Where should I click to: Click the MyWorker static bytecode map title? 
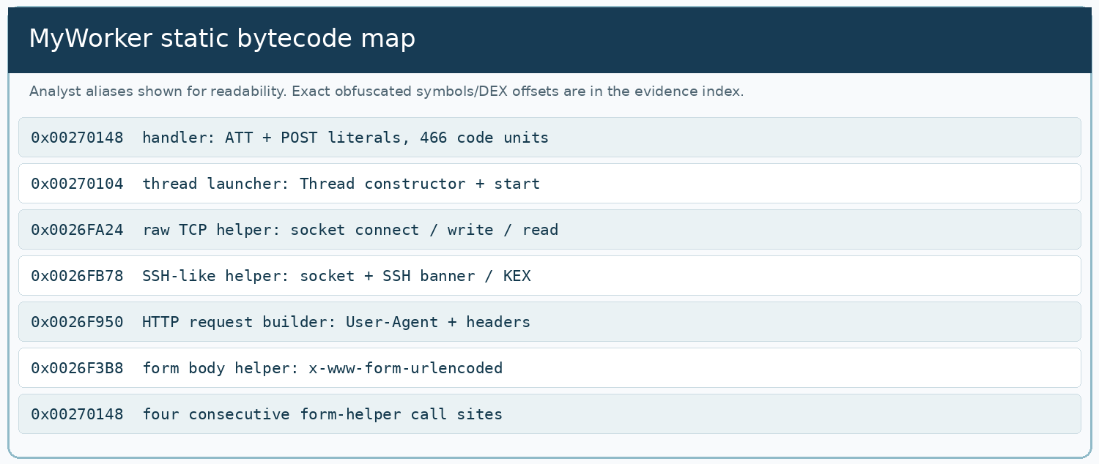pyautogui.click(x=222, y=39)
